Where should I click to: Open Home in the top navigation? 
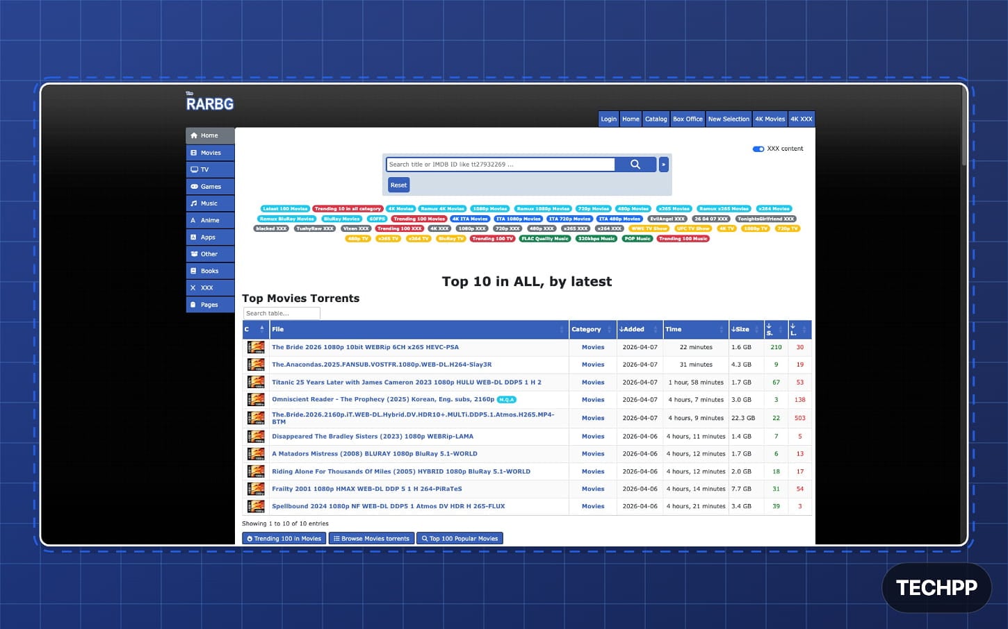coord(631,119)
